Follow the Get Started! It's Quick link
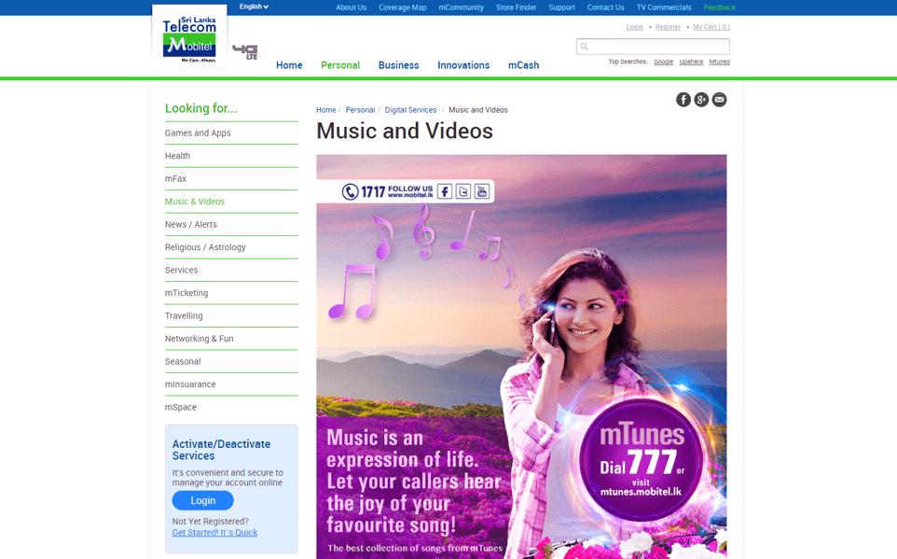This screenshot has width=897, height=559. 214,533
